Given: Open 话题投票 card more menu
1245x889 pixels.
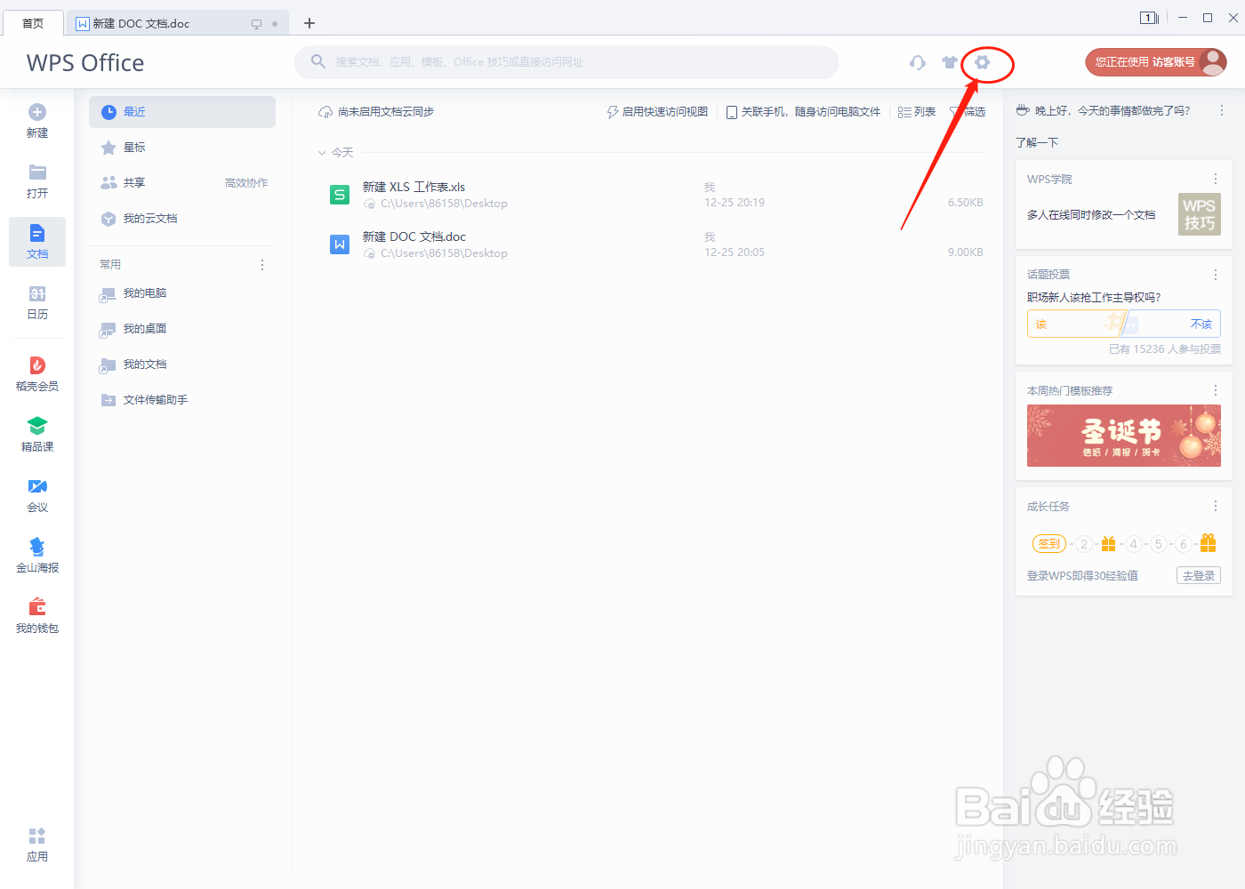Looking at the screenshot, I should coord(1216,275).
